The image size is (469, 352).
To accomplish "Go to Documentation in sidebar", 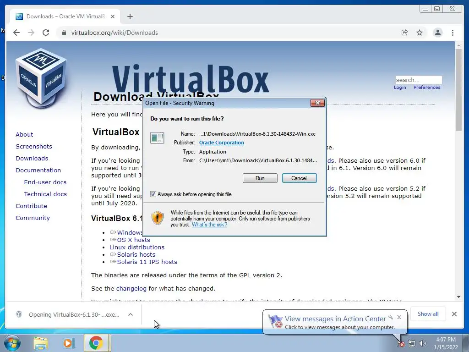I will 38,170.
